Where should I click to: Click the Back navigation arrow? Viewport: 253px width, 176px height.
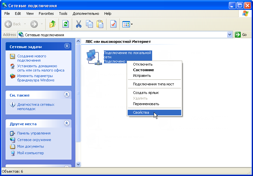[x=8, y=24]
